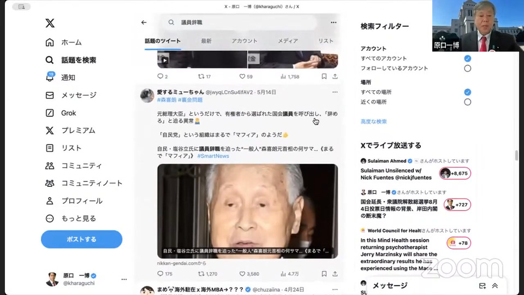
Task: Open nikkan-gendai.com source link
Action: tap(181, 263)
